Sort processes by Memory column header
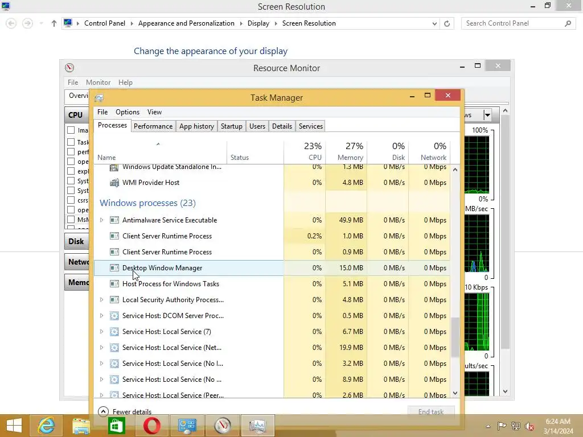Image resolution: width=583 pixels, height=437 pixels. coord(347,151)
